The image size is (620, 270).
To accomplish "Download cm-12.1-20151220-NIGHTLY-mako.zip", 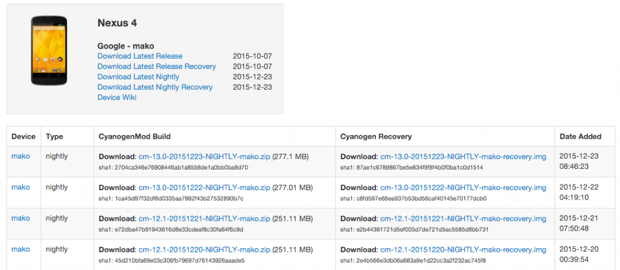I will click(205, 250).
